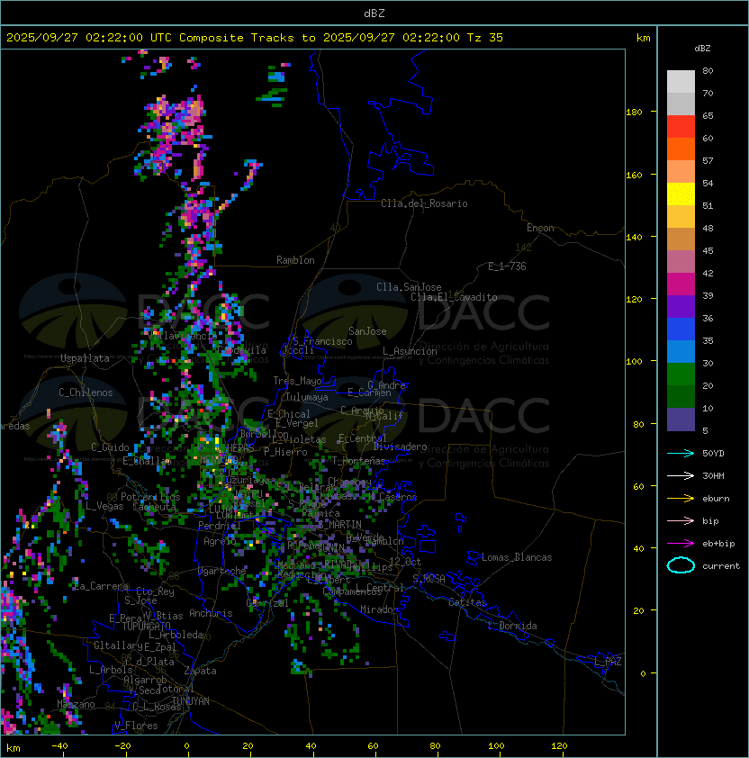Select the tan swatch between 48 and 45

click(x=681, y=239)
